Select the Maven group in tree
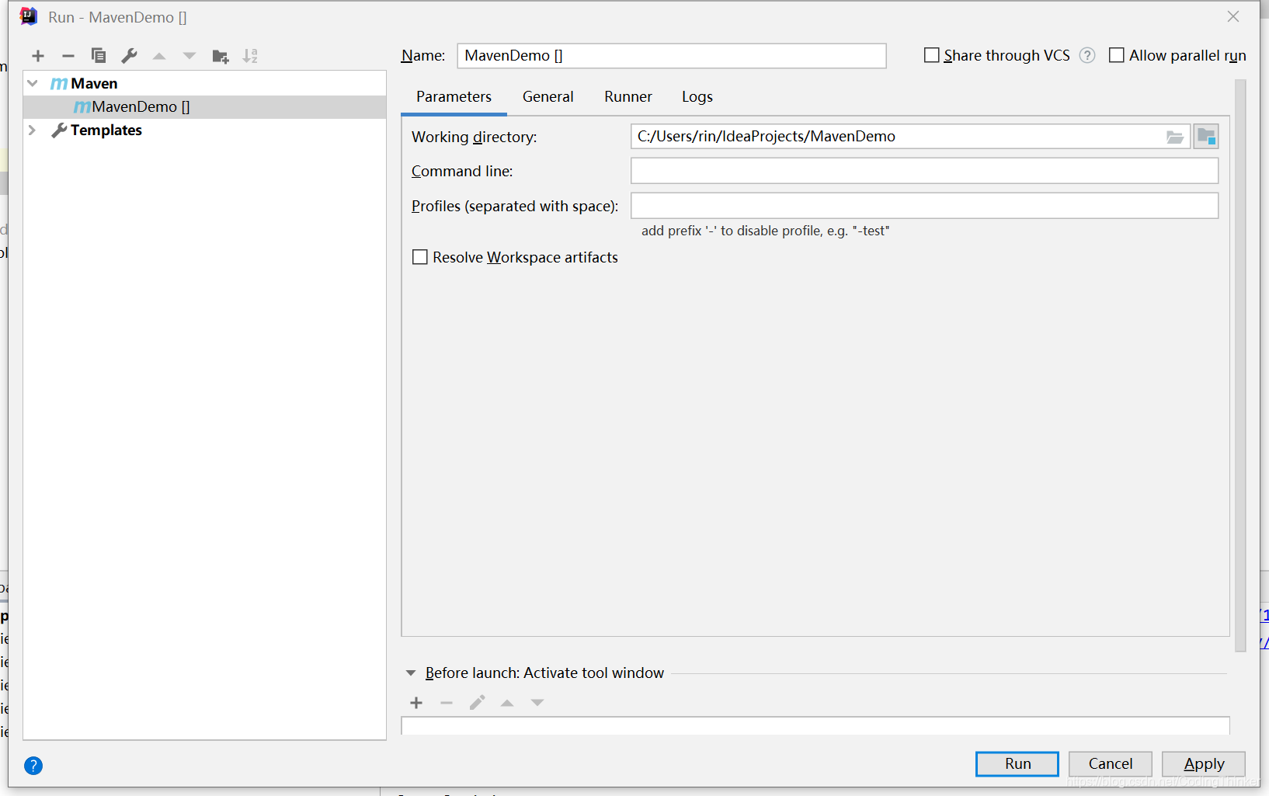The width and height of the screenshot is (1269, 796). coord(205,83)
